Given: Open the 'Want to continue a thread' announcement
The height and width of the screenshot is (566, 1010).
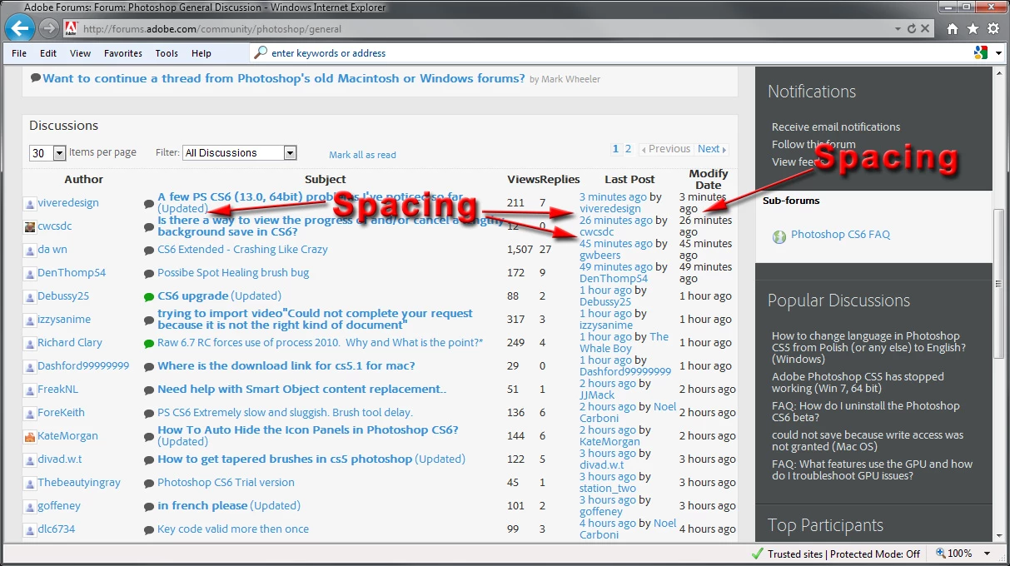Looking at the screenshot, I should (284, 78).
